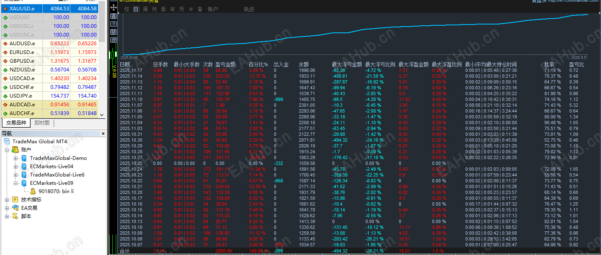Select 账户 in the MTCommander top bar

(x=213, y=9)
